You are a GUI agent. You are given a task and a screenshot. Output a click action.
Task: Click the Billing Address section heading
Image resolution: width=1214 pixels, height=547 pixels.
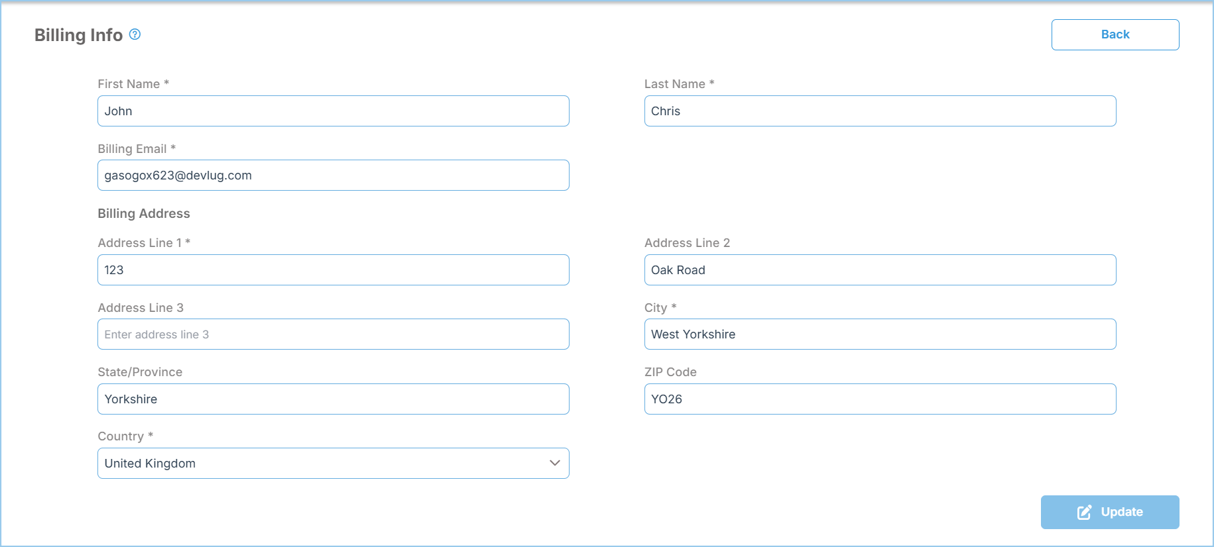pyautogui.click(x=144, y=213)
